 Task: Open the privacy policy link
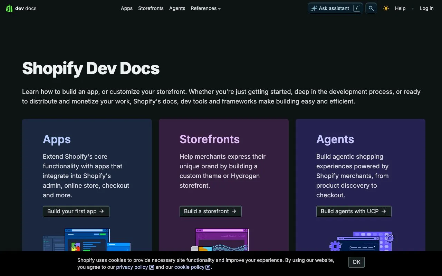click(135, 267)
